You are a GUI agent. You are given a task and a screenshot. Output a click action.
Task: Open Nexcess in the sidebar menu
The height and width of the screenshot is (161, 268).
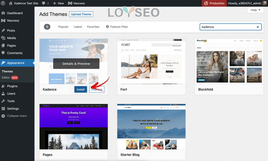(13, 21)
